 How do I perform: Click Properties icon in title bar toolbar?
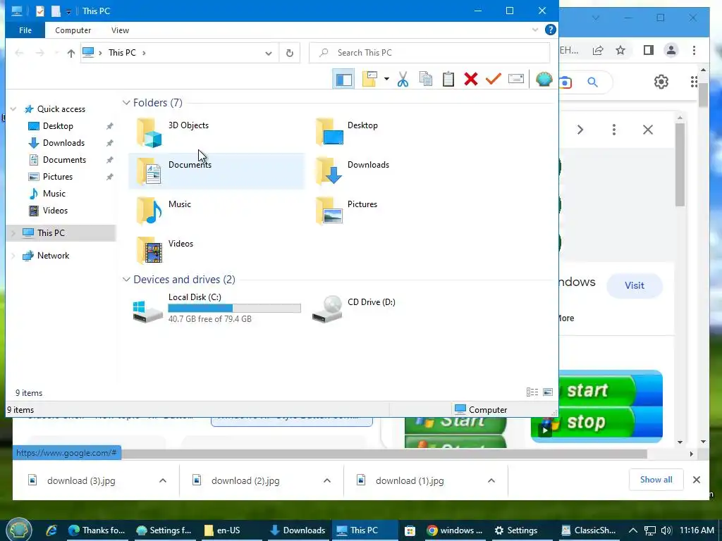[40, 11]
